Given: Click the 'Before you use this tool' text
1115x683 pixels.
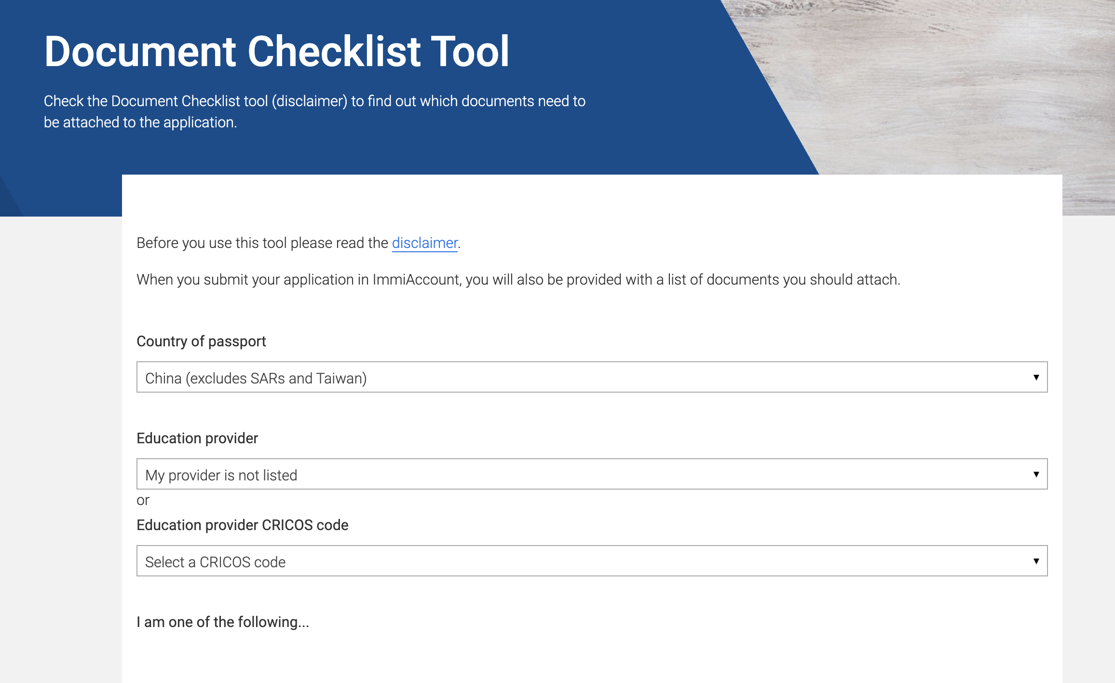Looking at the screenshot, I should tap(262, 243).
